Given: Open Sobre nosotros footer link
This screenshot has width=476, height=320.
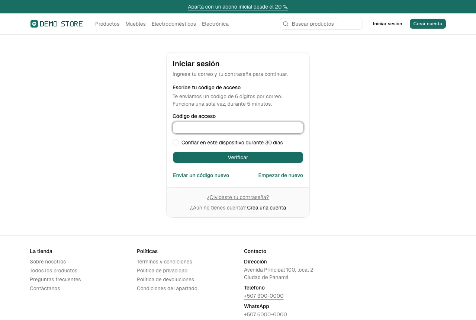Looking at the screenshot, I should (x=48, y=262).
